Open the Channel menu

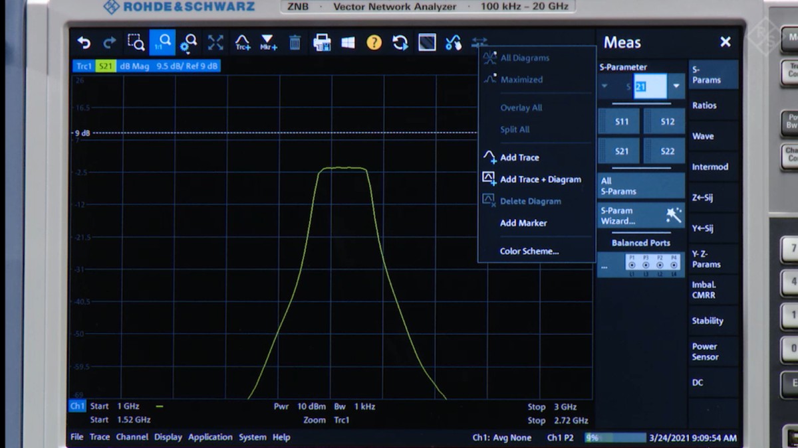132,437
